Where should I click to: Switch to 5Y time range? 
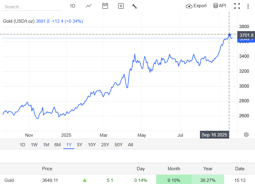pos(80,145)
